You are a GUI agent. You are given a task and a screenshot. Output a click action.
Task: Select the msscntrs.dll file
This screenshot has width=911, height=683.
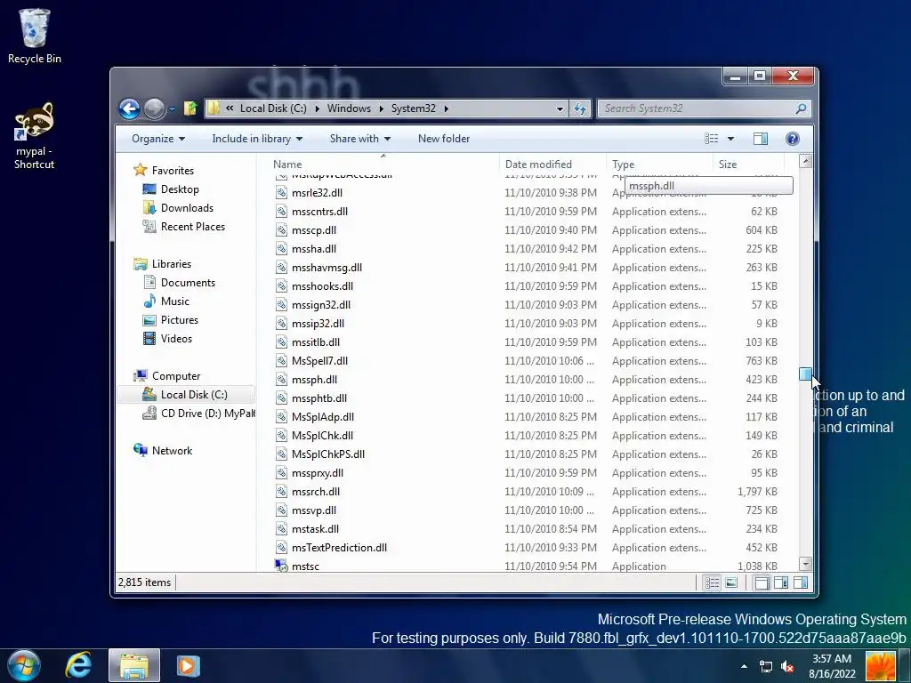(319, 212)
